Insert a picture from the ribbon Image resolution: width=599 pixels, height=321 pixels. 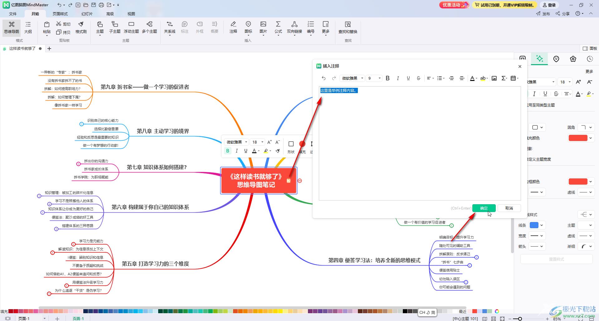click(x=263, y=24)
